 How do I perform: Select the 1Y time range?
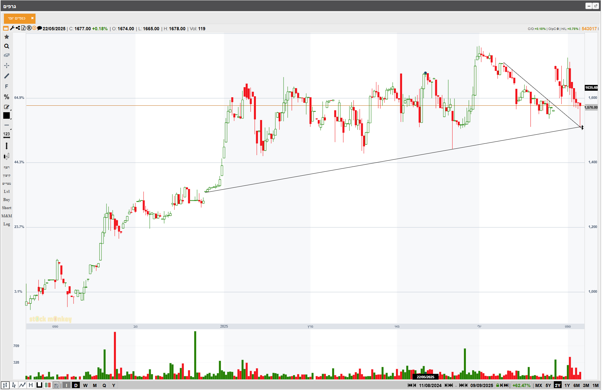click(567, 385)
